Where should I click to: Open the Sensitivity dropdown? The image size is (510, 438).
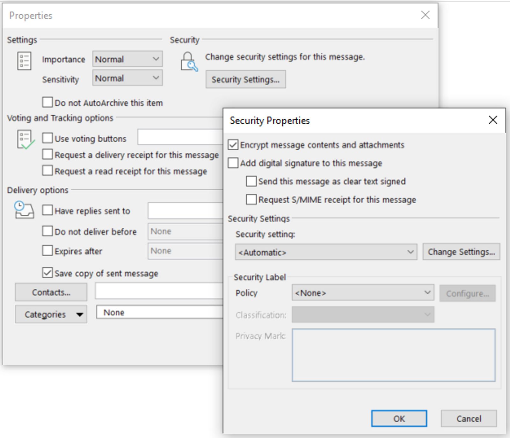point(127,78)
